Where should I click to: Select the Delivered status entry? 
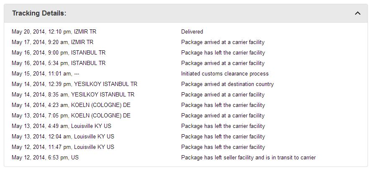[192, 32]
